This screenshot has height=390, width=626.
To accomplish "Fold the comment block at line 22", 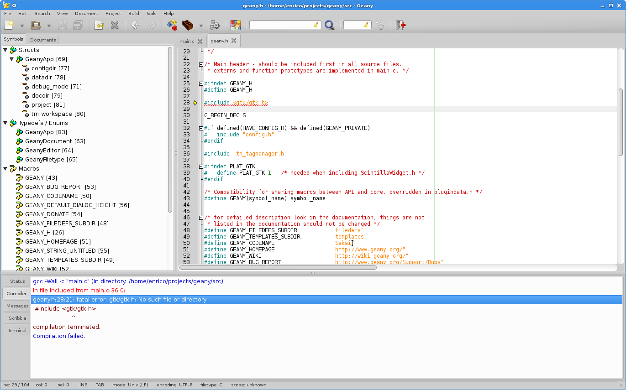I will pos(201,64).
